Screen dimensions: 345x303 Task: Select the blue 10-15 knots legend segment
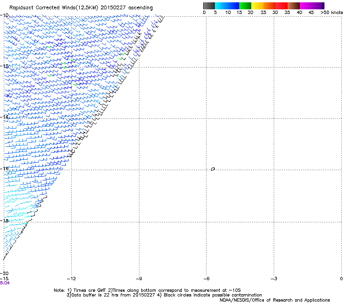pos(233,6)
